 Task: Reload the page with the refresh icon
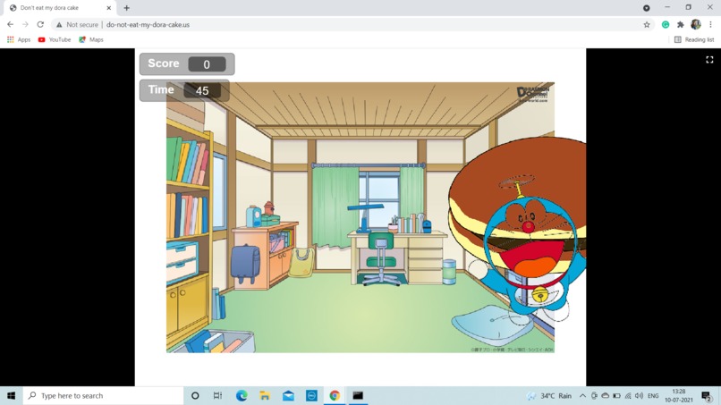(40, 24)
